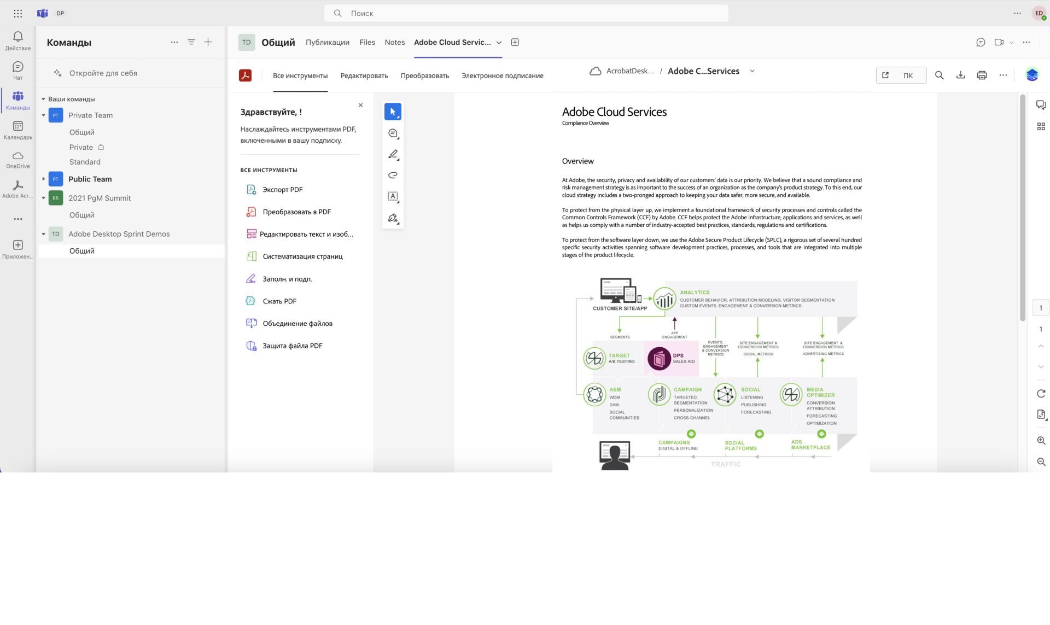The width and height of the screenshot is (1050, 625).
Task: Start a video meeting in channel
Action: click(999, 42)
